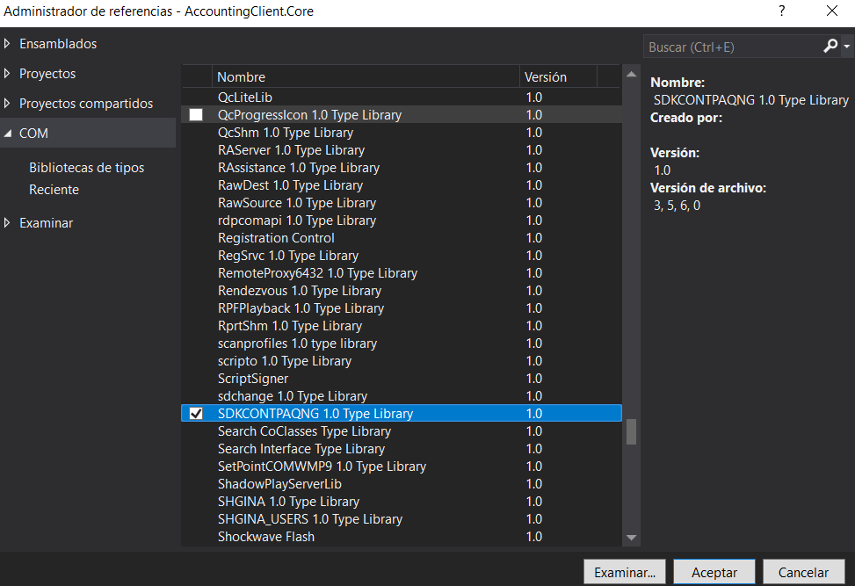Expand the Proyectos compartidos section
Viewport: 855px width, 586px height.
coord(7,103)
